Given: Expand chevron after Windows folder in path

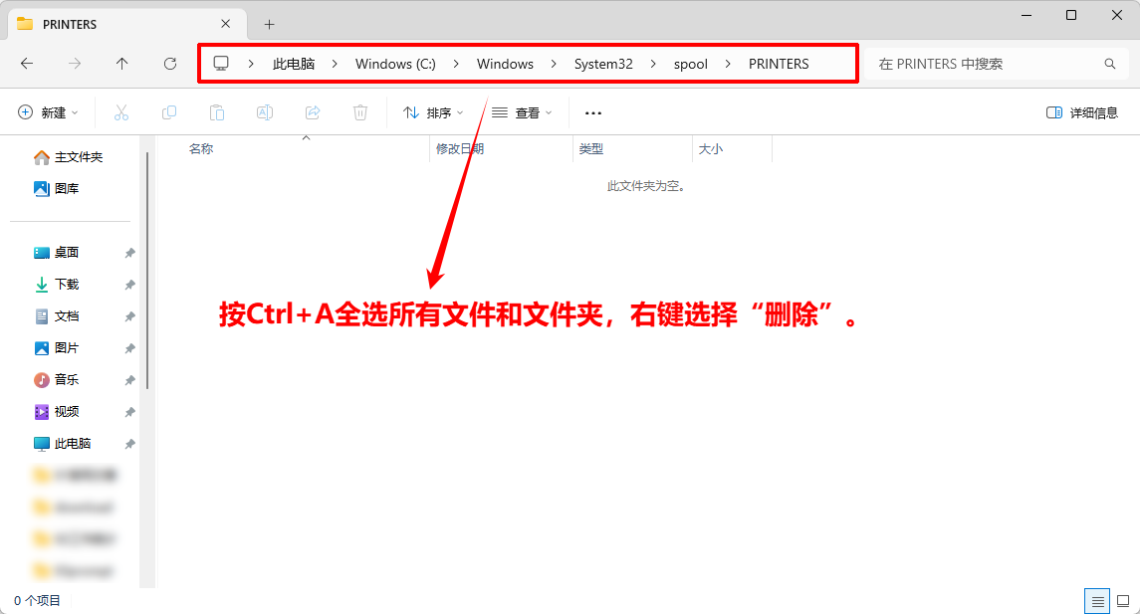Looking at the screenshot, I should click(x=554, y=64).
